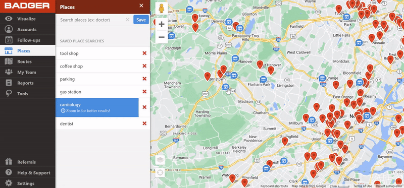Click the Search places input field
This screenshot has height=188, width=404.
[91, 20]
